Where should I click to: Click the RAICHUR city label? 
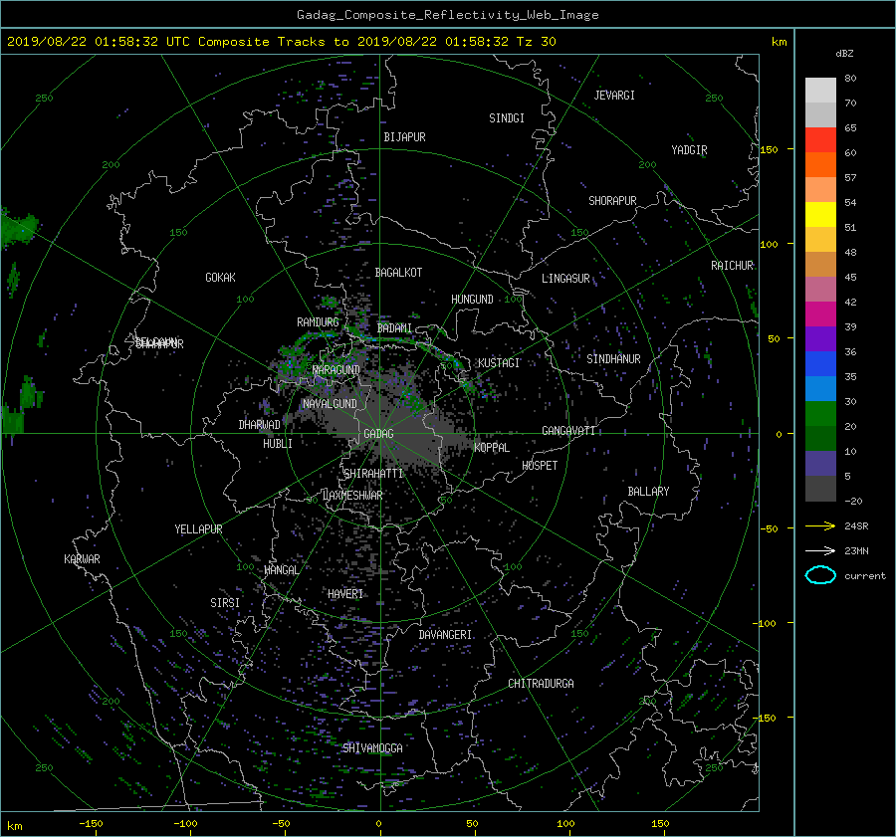click(732, 266)
